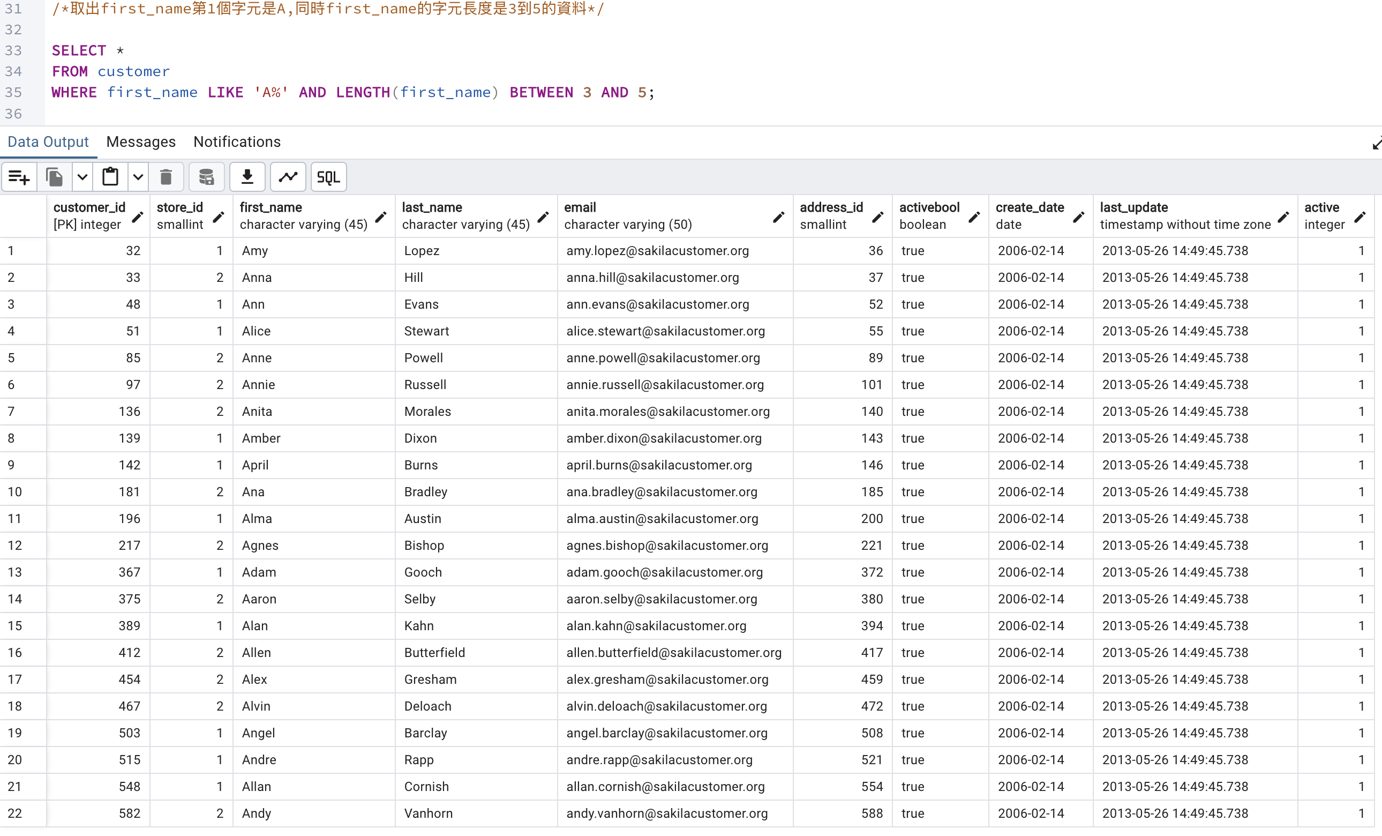Open the Graph Visualiser icon
The width and height of the screenshot is (1382, 836).
click(x=288, y=177)
